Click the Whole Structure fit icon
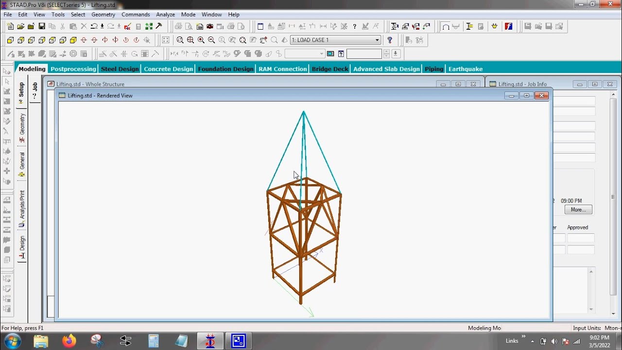Screen dimensions: 622x350 (166, 40)
